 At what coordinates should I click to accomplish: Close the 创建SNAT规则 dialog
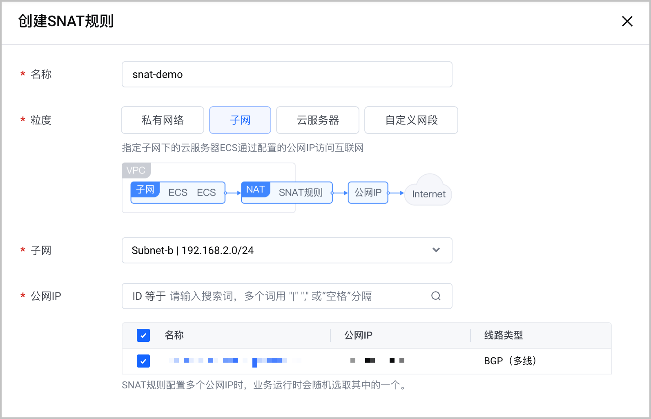(627, 21)
